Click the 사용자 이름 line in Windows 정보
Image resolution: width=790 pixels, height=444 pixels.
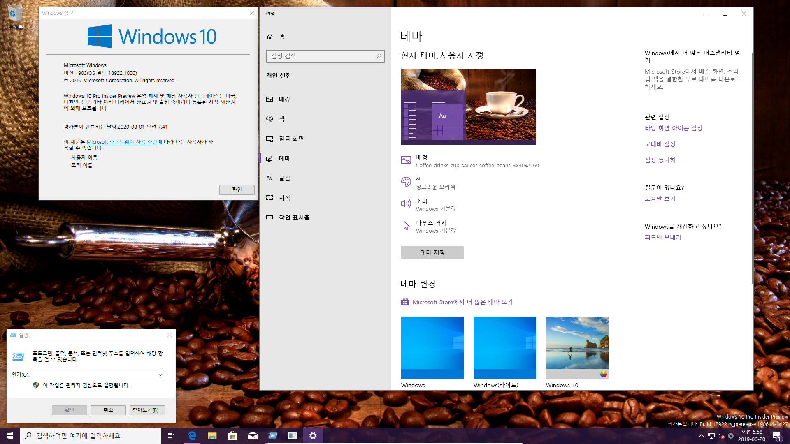click(x=84, y=157)
